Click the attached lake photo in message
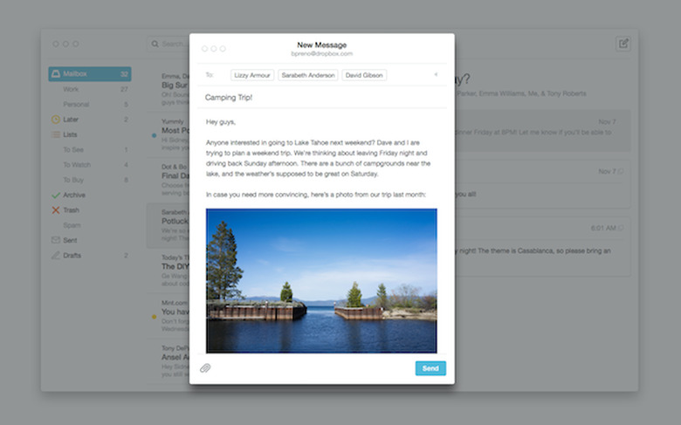The height and width of the screenshot is (425, 681). [321, 280]
